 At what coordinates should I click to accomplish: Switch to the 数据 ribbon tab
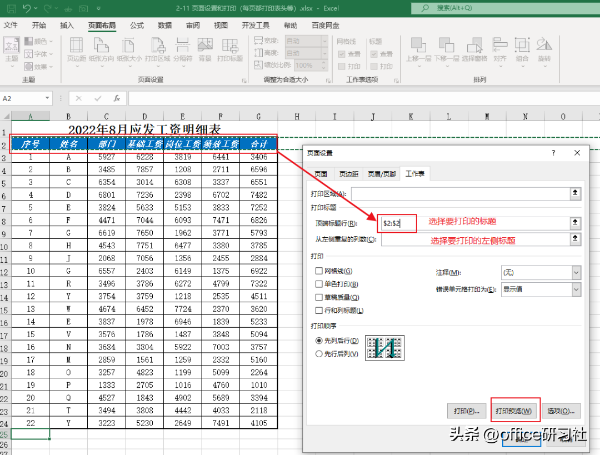[x=164, y=25]
